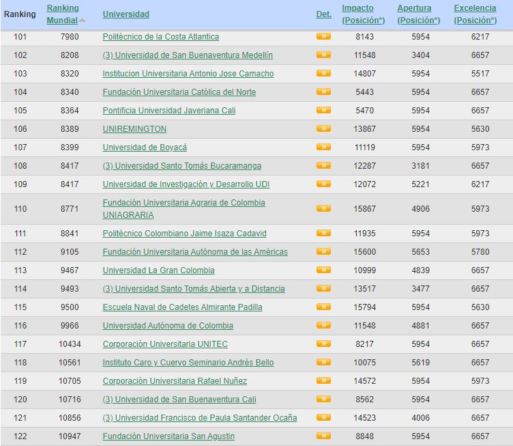This screenshot has width=513, height=446.
Task: Open Fundación Universitaria Agraria de Colombia UNIAGRARIA link
Action: (184, 208)
